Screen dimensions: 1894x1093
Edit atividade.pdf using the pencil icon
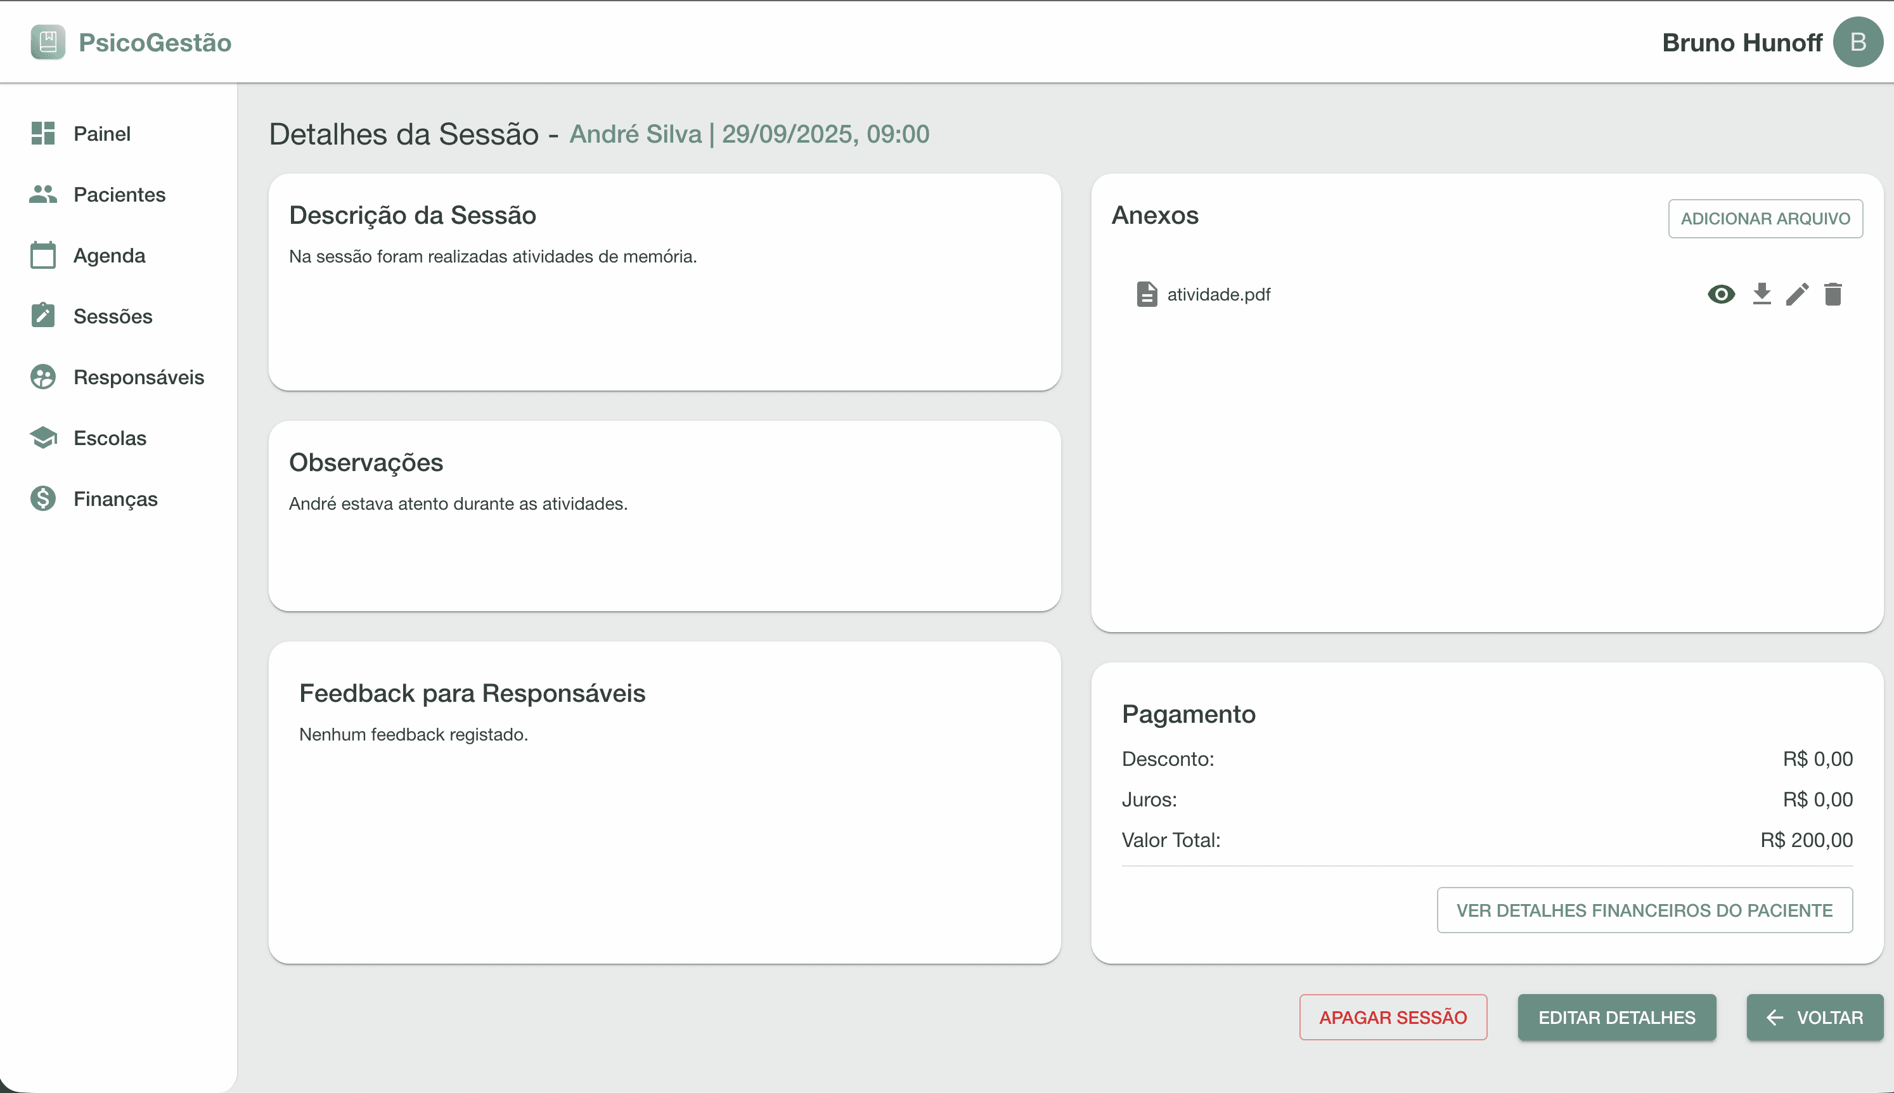click(1796, 294)
